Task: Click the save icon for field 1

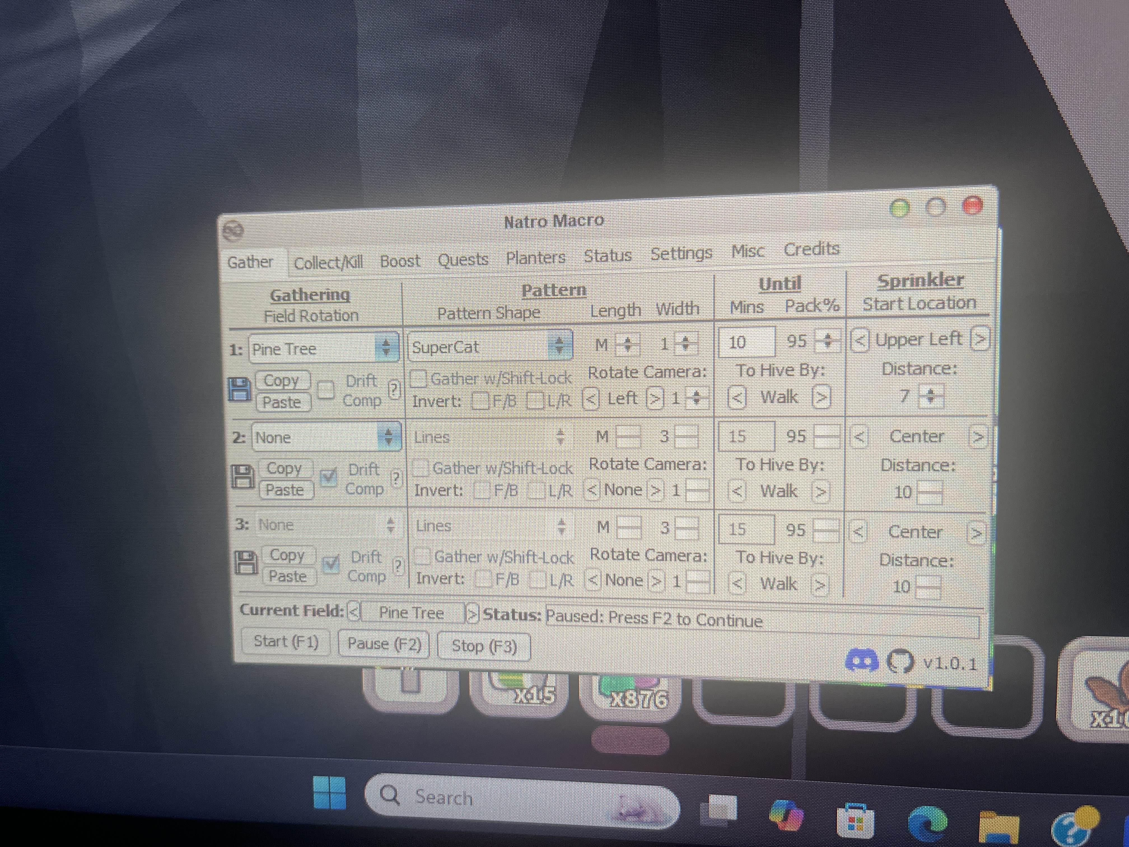Action: (239, 390)
